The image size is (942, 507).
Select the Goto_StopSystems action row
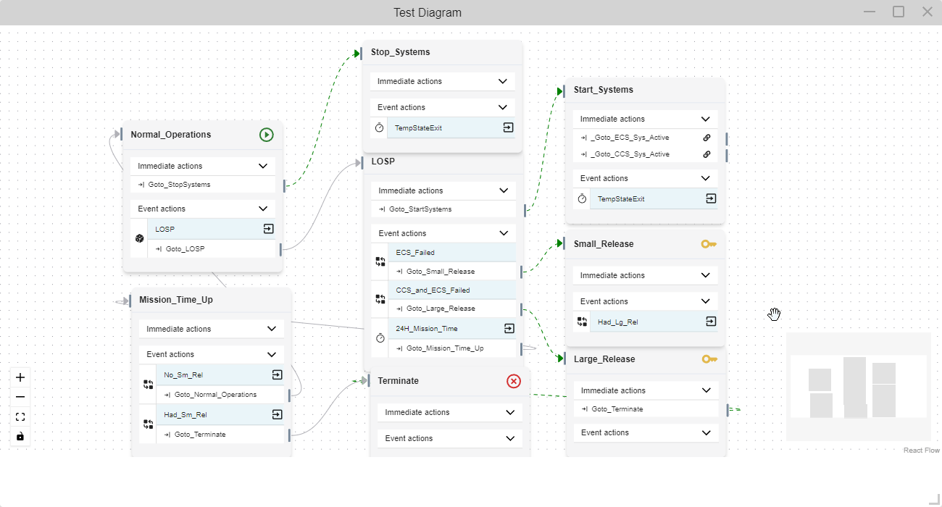coord(203,185)
